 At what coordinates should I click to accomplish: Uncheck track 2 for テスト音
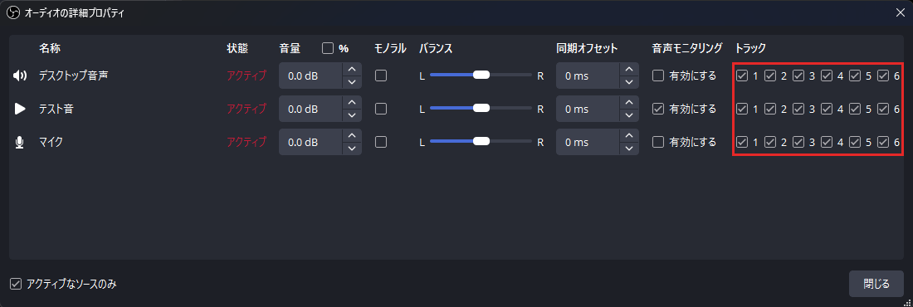[770, 109]
